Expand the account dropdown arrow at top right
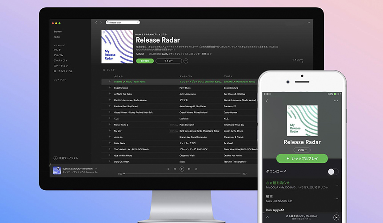Viewport: 383px width, 223px height. pyautogui.click(x=309, y=22)
